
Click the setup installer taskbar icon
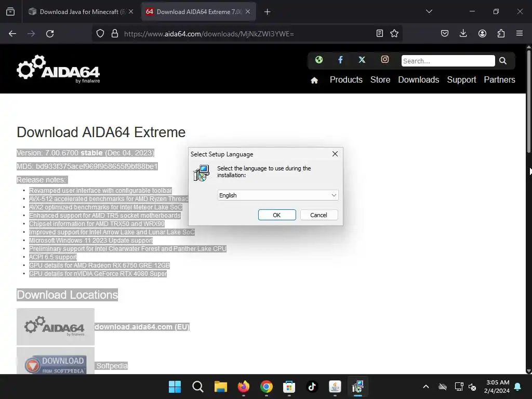358,387
